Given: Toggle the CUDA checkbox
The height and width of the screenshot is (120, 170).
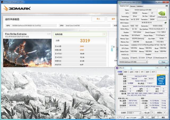Looking at the screenshot, I should tap(139, 58).
